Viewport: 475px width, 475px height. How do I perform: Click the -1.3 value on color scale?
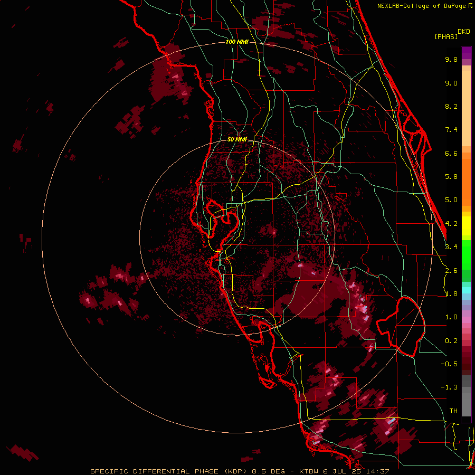(449, 387)
